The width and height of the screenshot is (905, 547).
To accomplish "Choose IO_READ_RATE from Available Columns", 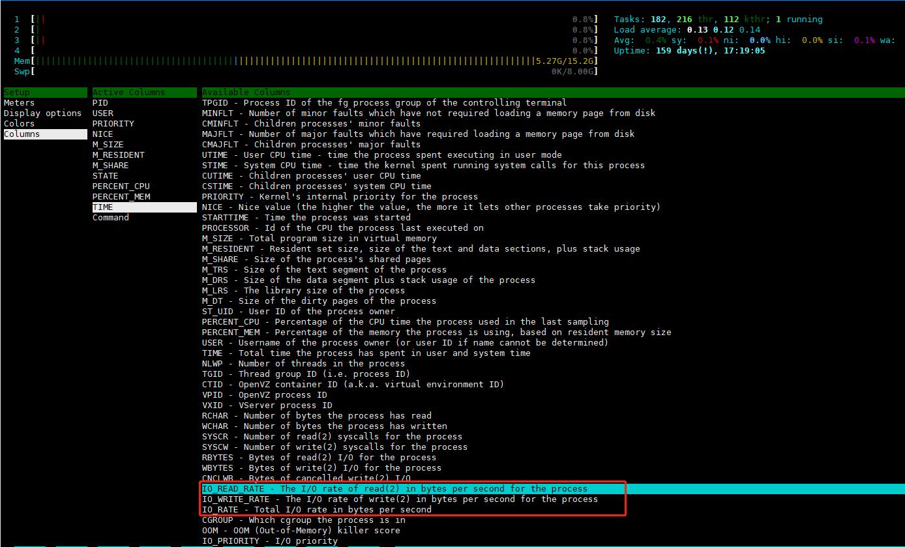I will coord(553,489).
